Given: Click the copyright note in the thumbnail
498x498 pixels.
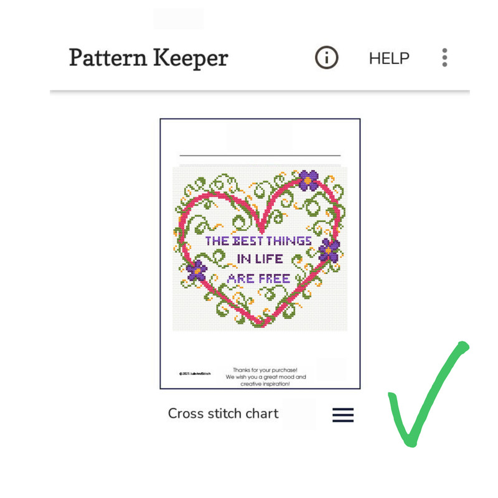Looking at the screenshot, I should pyautogui.click(x=195, y=374).
